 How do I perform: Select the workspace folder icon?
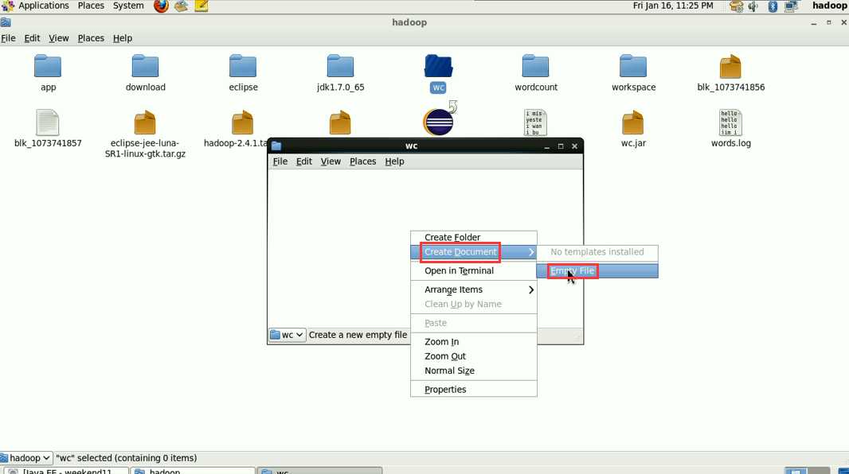[633, 67]
